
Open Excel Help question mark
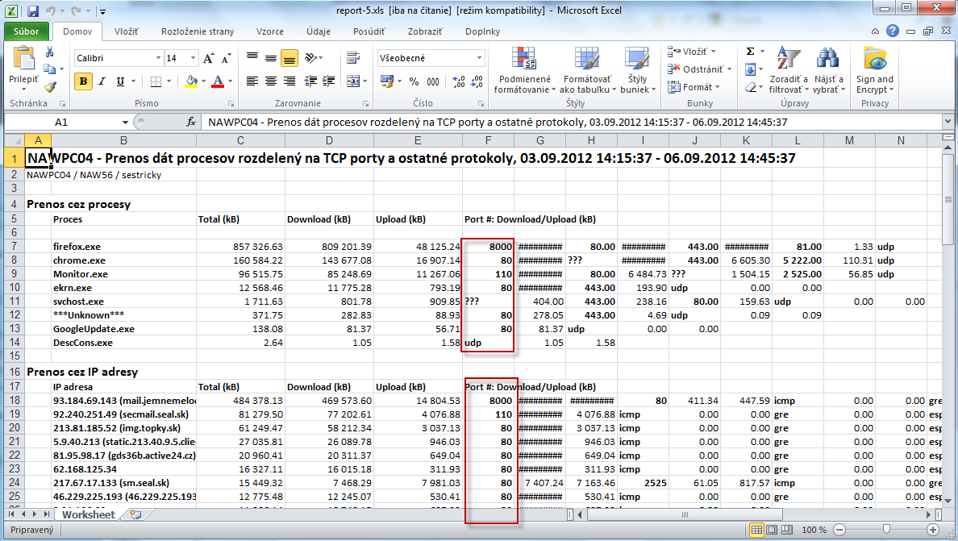point(893,31)
